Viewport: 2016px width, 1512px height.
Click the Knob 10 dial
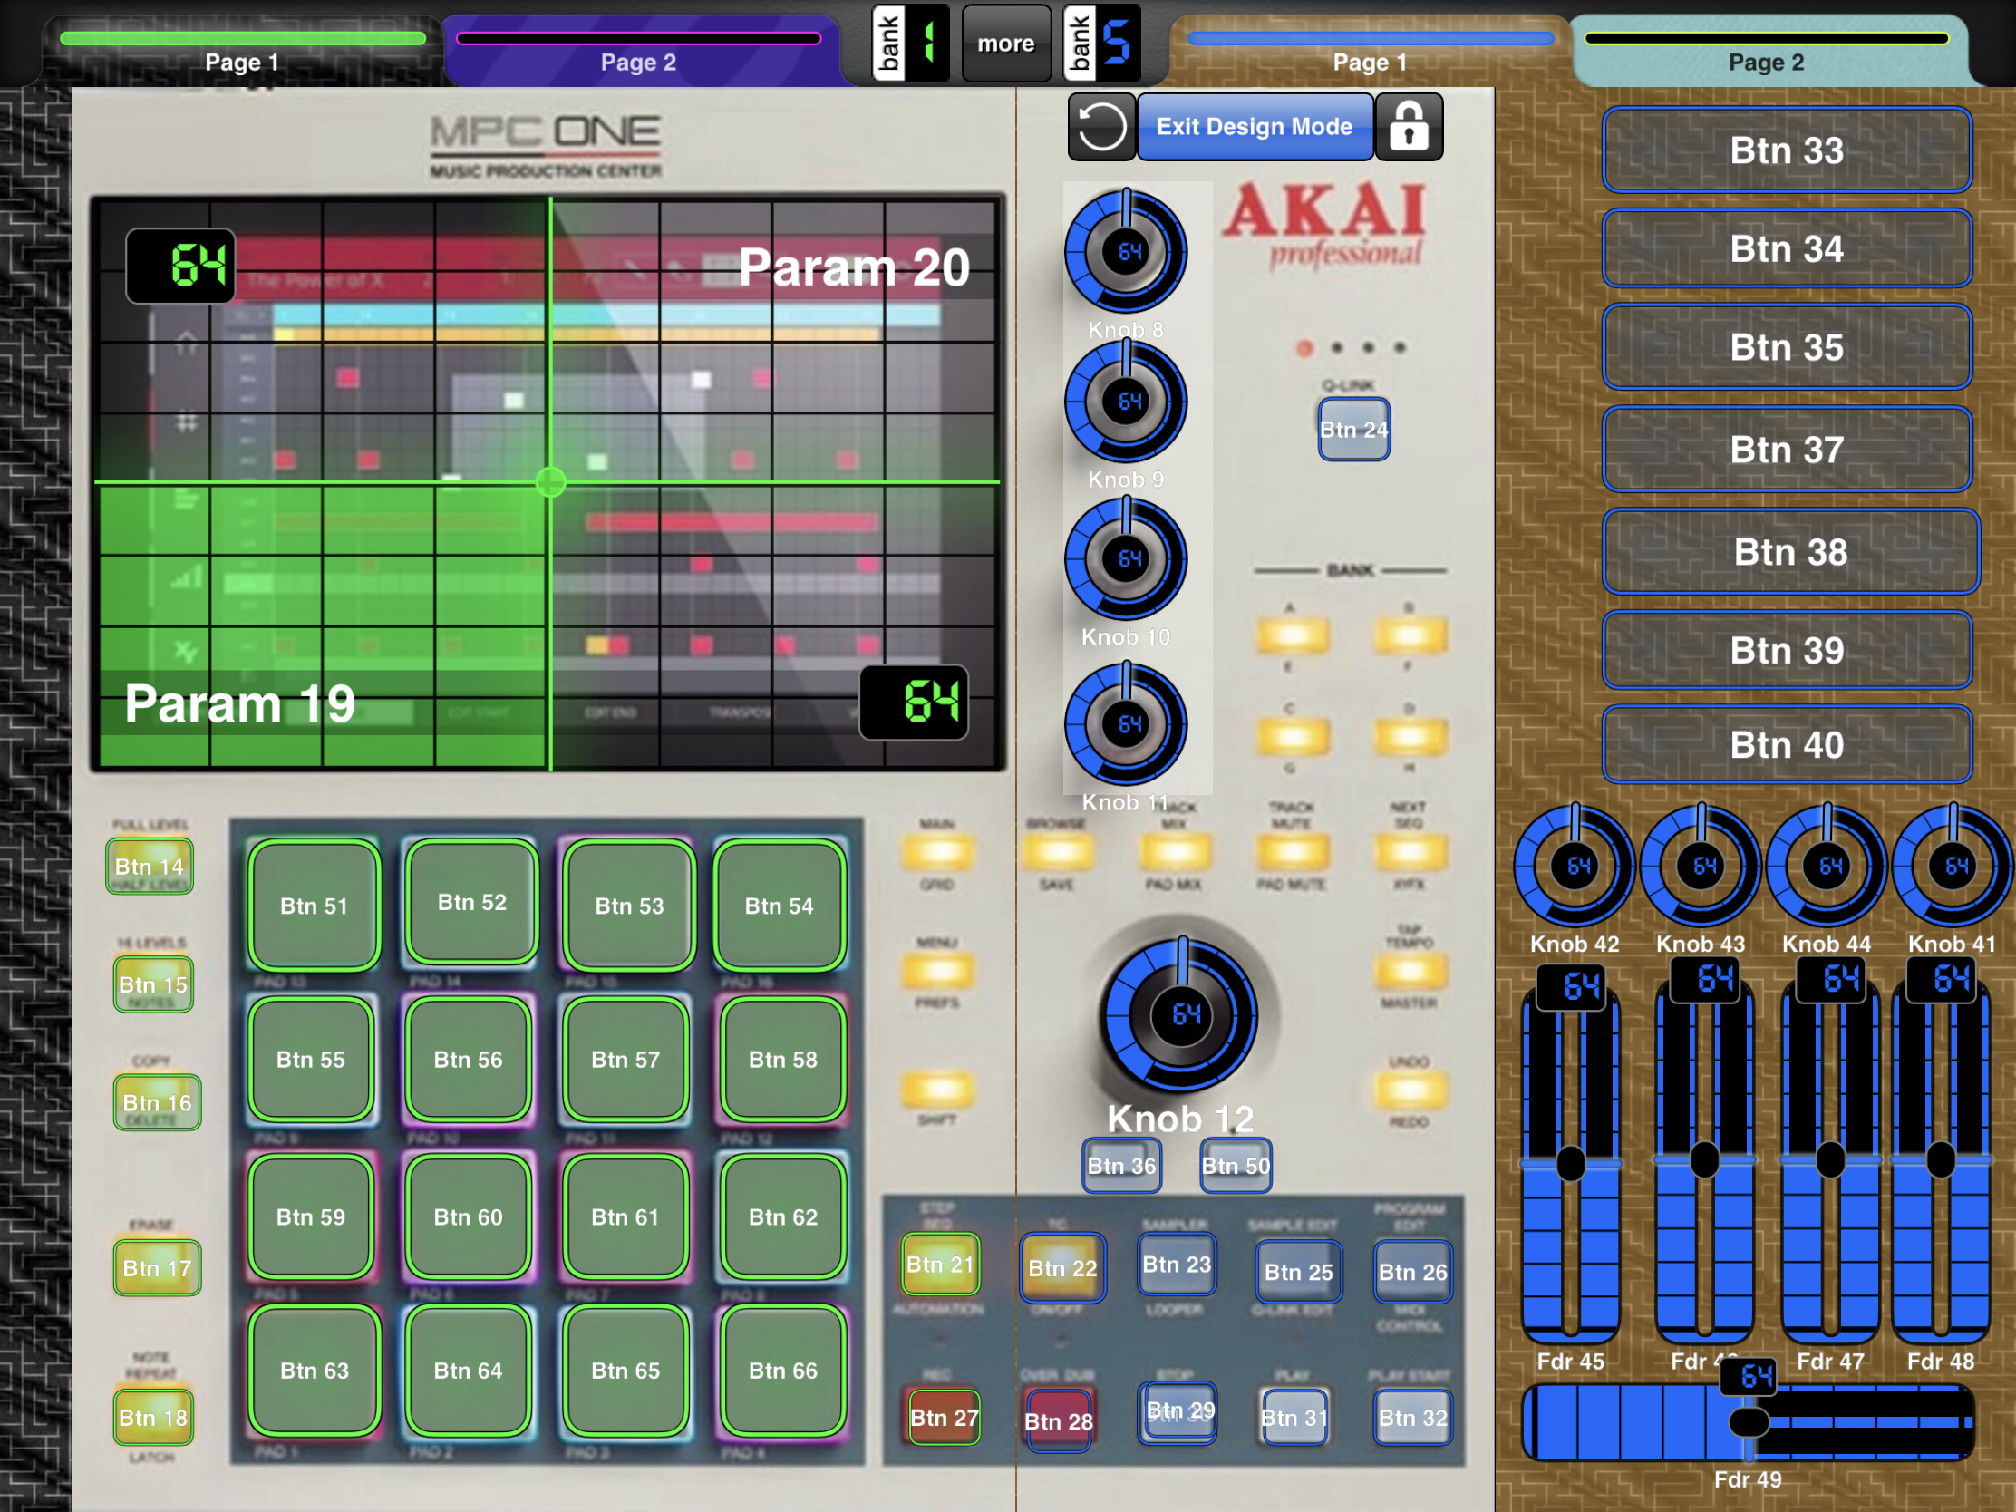click(1127, 558)
